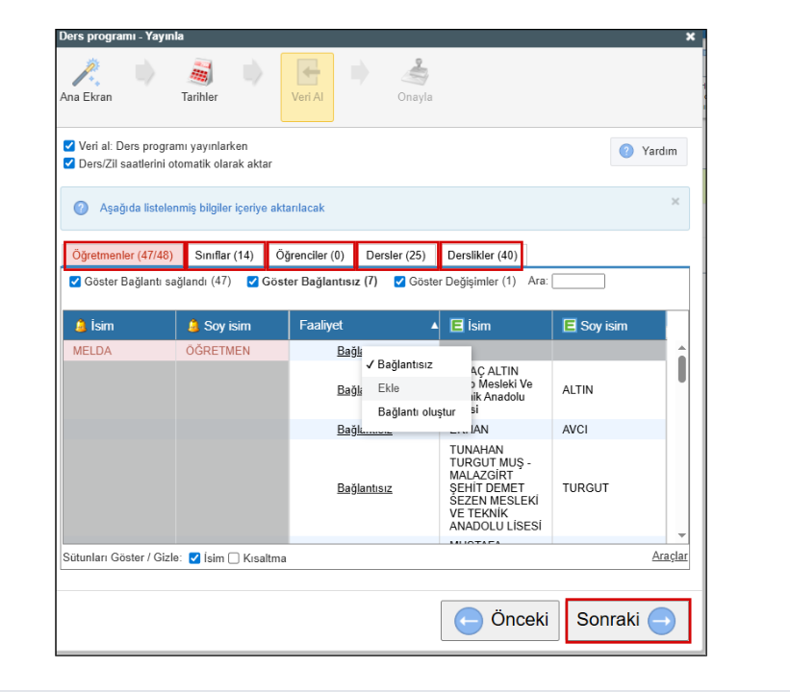Image resolution: width=790 pixels, height=692 pixels.
Task: Choose 'Bağlantı oluştur' from the dropdown menu
Action: (x=416, y=412)
